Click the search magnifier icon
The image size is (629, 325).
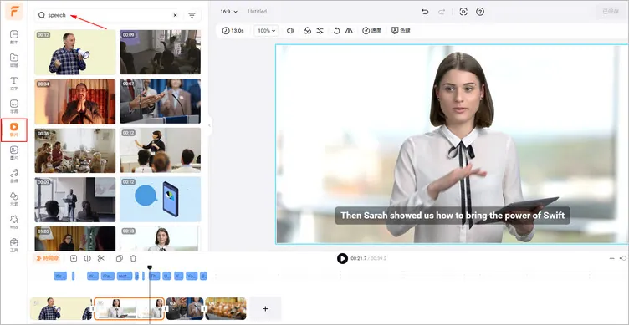point(41,15)
